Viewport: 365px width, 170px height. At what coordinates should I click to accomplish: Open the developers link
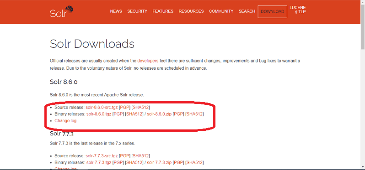click(148, 61)
